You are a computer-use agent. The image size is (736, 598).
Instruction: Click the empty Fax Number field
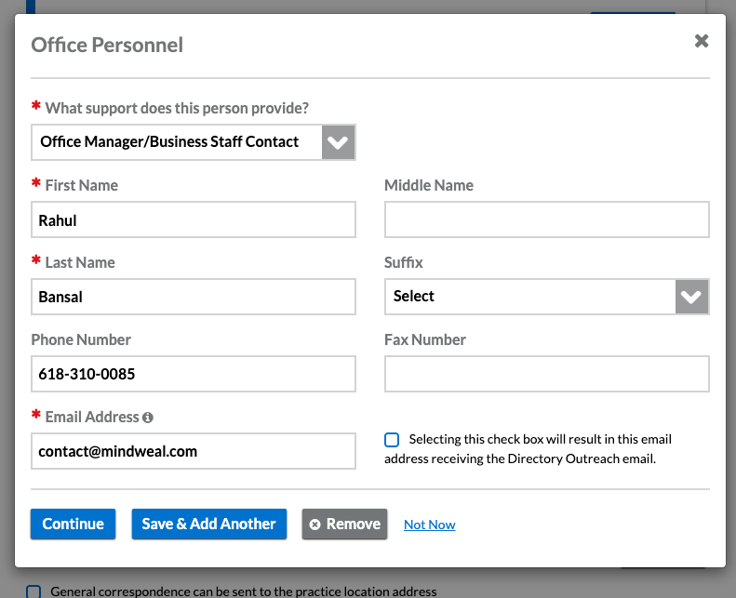pos(546,374)
